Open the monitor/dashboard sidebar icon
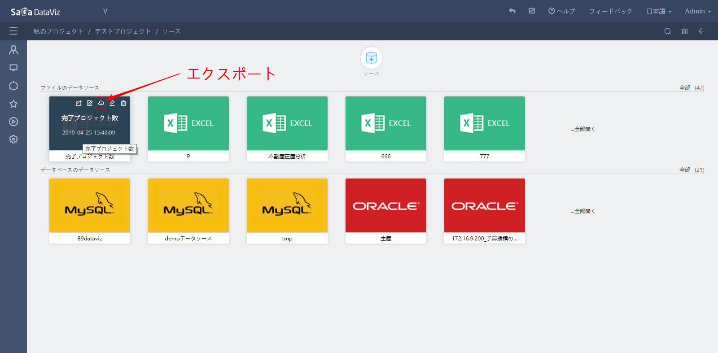The height and width of the screenshot is (353, 718). [13, 68]
